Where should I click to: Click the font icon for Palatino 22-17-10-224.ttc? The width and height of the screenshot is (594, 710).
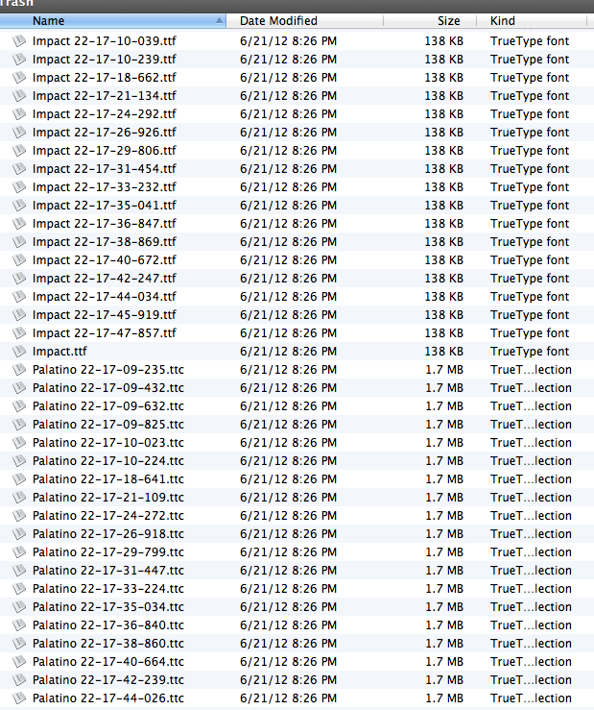pos(19,461)
